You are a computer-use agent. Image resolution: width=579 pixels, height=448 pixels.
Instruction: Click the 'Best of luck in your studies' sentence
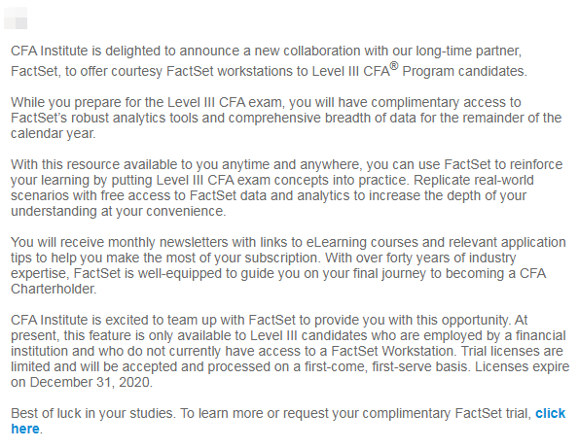pyautogui.click(x=288, y=421)
